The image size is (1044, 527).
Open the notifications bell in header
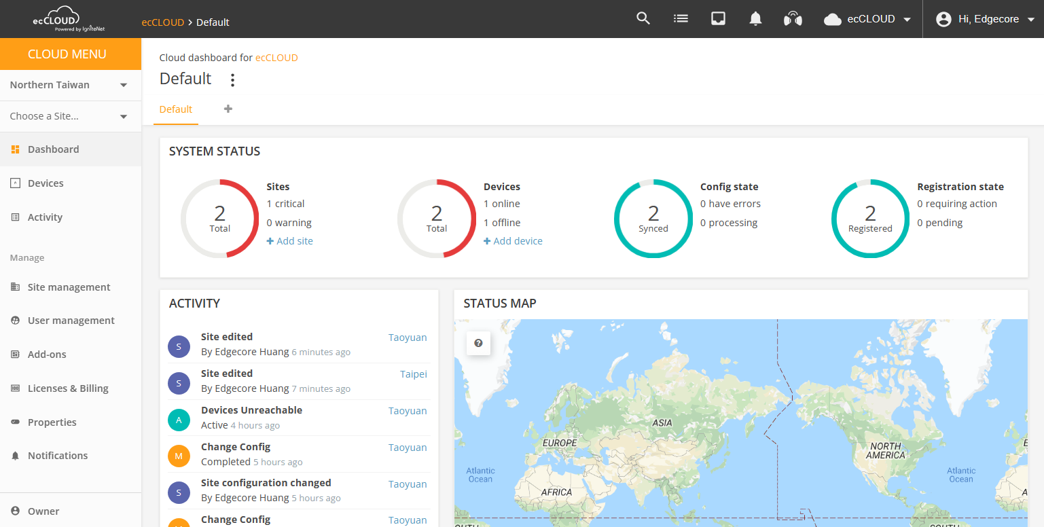(755, 19)
